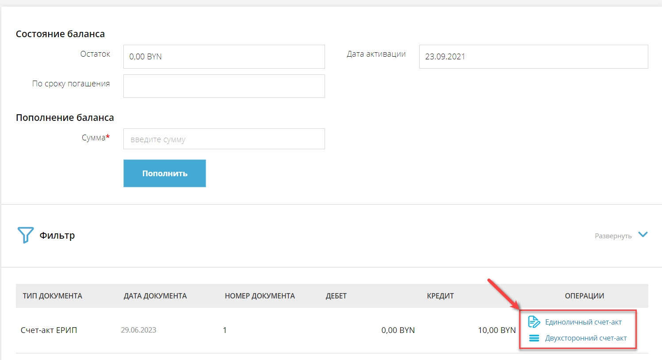
Task: Click the Двухсторонний счет-акт lines icon
Action: point(534,338)
